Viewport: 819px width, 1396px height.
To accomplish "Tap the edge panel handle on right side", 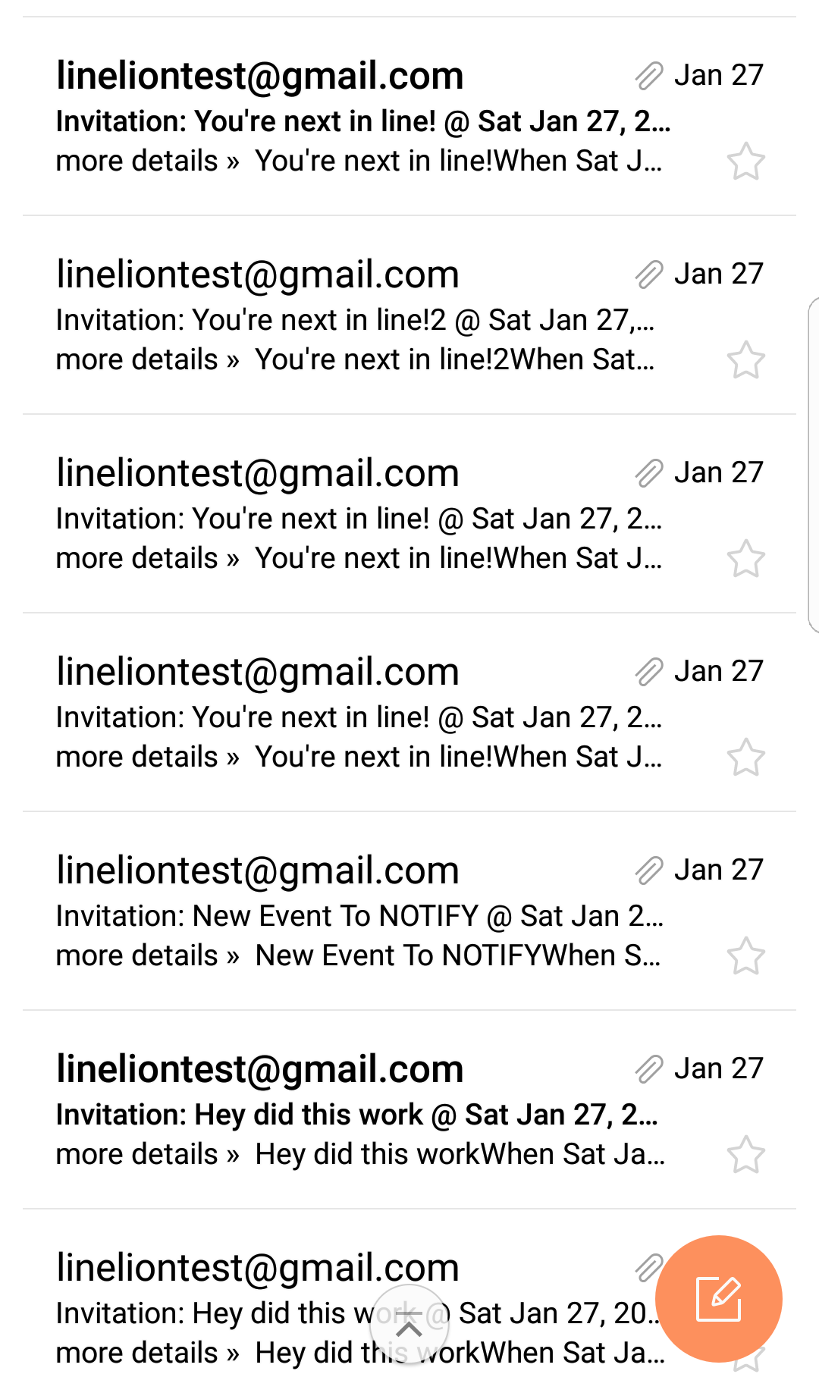I will click(813, 465).
